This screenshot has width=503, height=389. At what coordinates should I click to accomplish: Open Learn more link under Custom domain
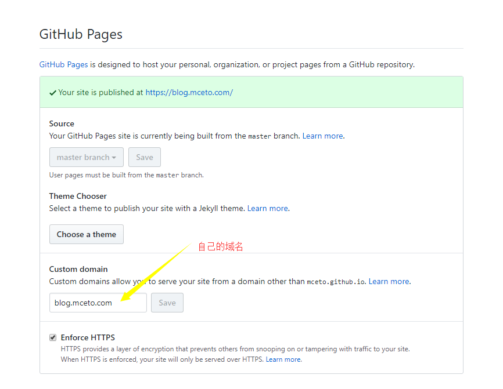point(389,281)
